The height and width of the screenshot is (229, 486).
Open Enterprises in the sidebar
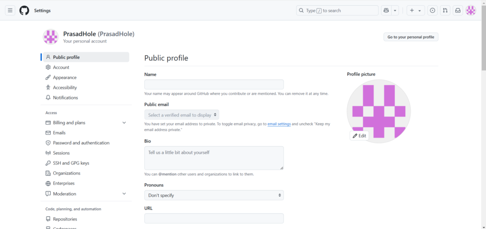(64, 184)
